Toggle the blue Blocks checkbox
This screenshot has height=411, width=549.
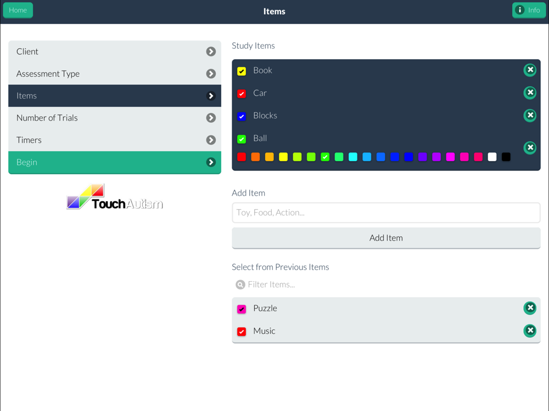click(242, 116)
